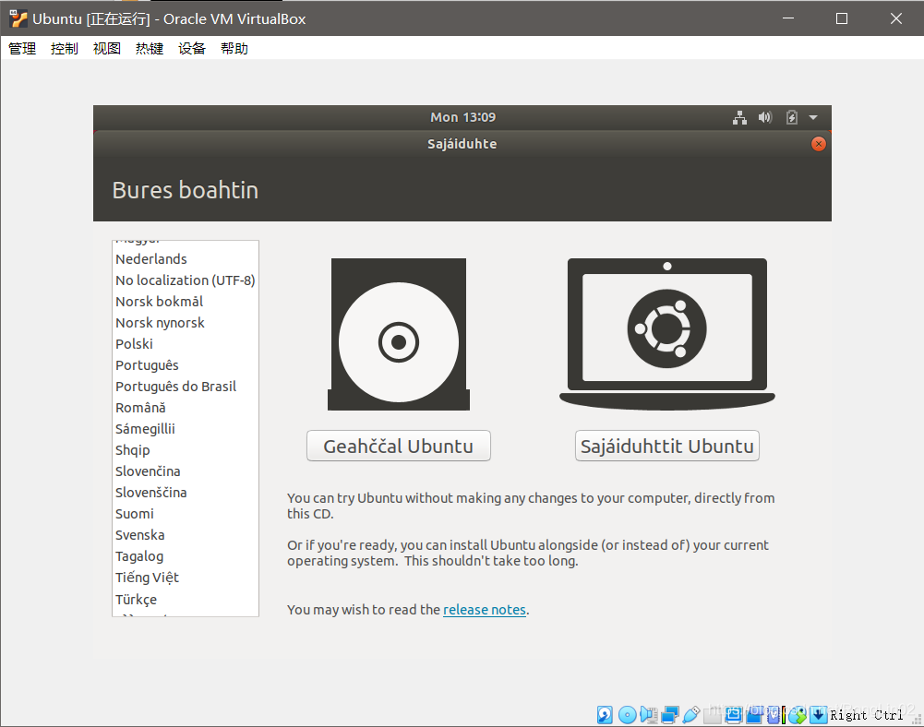This screenshot has width=924, height=727.
Task: Select Nederlands in the language list
Action: 186,259
